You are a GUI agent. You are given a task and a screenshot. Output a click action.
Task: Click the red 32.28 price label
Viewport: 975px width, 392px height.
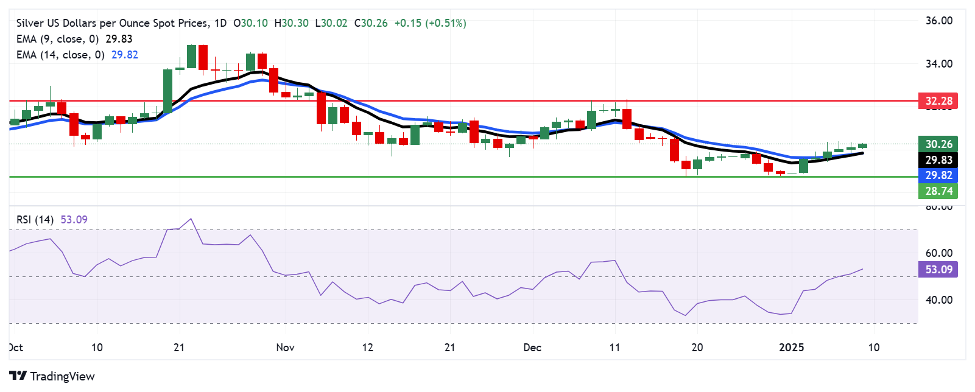pos(938,101)
